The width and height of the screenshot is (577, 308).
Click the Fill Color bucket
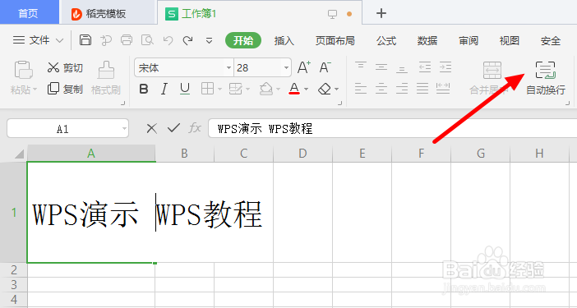[x=266, y=89]
